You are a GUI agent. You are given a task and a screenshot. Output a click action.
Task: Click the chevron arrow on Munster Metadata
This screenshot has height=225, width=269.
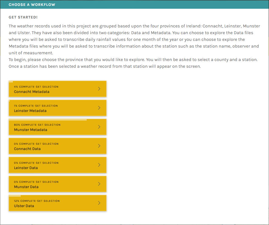pos(99,127)
